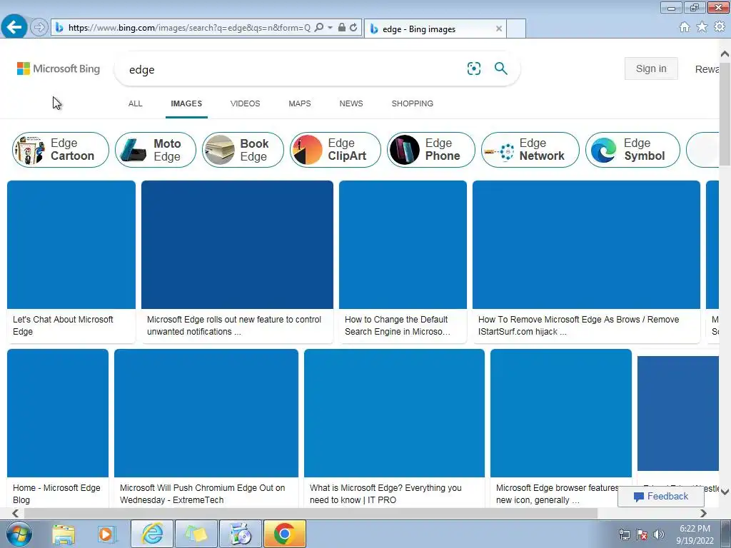Click the security lock icon in address bar

click(x=342, y=28)
